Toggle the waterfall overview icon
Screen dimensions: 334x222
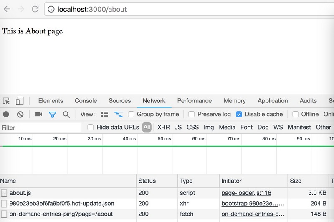119,114
